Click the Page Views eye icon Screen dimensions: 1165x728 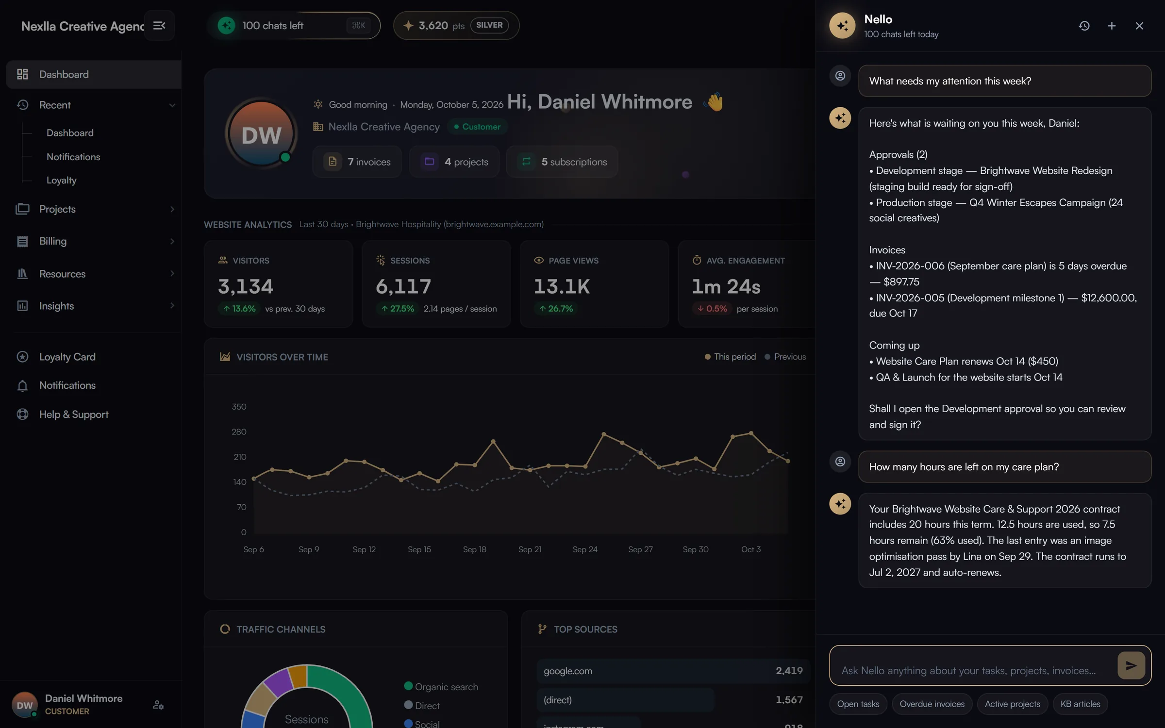[x=539, y=260]
